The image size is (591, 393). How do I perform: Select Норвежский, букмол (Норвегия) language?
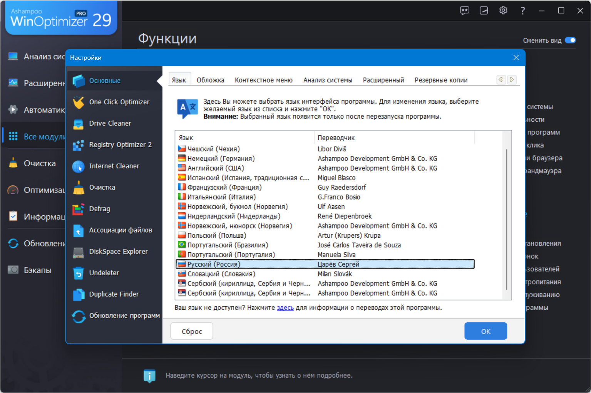[325, 207]
